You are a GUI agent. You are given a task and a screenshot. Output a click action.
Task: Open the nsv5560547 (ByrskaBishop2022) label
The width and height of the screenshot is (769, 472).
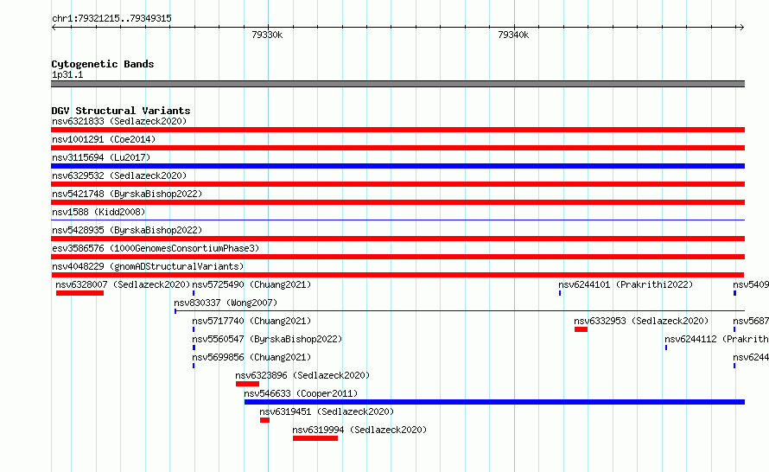(x=267, y=339)
